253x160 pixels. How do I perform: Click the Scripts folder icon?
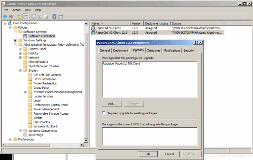[x=30, y=118]
